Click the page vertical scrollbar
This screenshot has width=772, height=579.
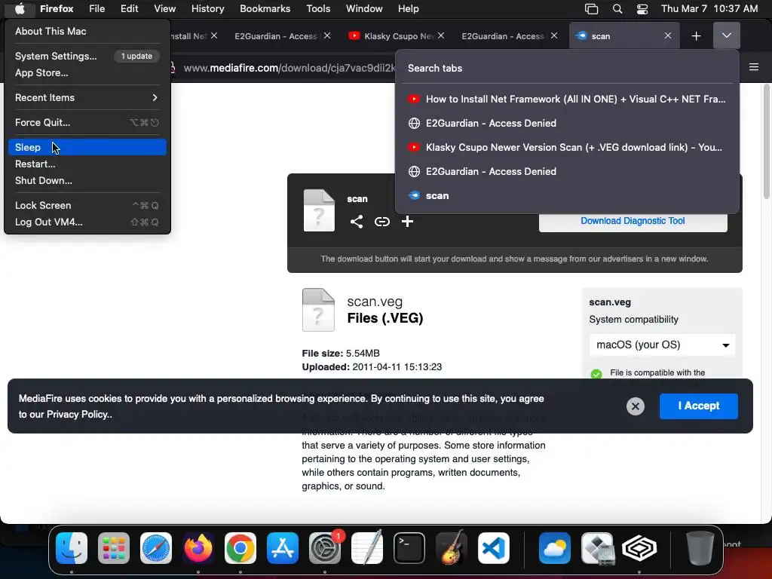[x=766, y=142]
